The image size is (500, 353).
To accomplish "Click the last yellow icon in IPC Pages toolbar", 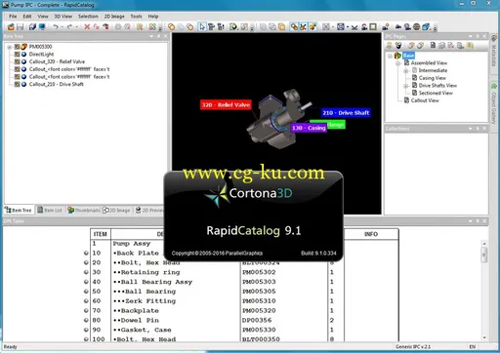I will click(470, 45).
